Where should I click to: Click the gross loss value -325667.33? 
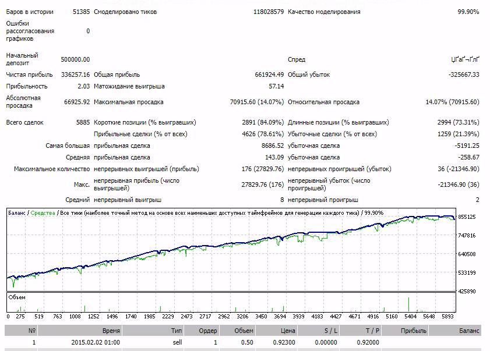pos(464,75)
